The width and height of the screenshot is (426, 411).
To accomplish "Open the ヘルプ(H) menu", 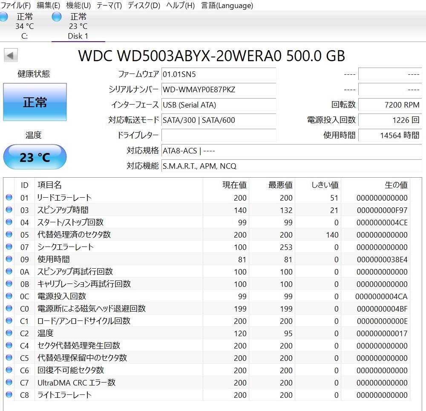I will pyautogui.click(x=181, y=5).
